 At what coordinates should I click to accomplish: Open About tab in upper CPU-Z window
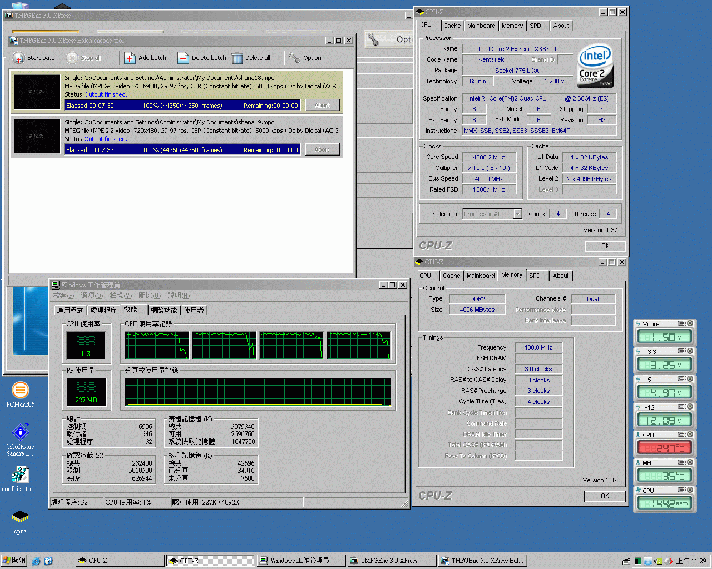[561, 26]
